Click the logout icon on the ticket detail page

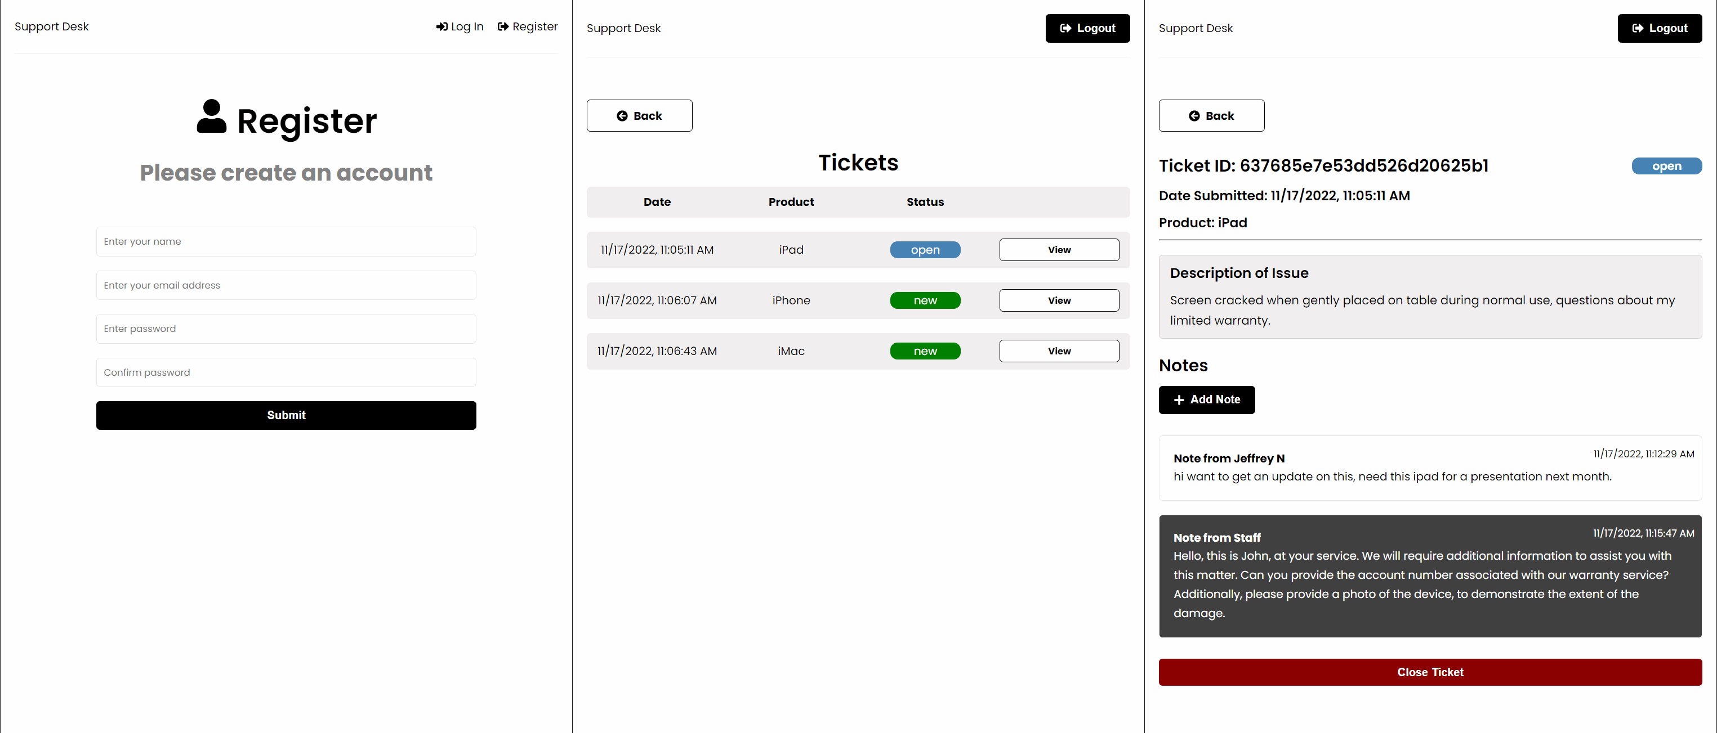1637,28
